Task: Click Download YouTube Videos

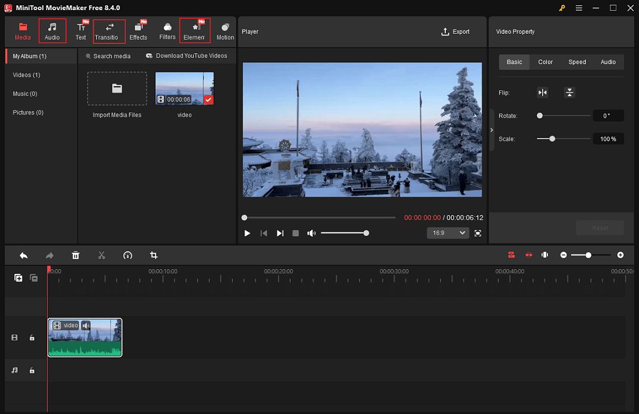Action: click(187, 56)
